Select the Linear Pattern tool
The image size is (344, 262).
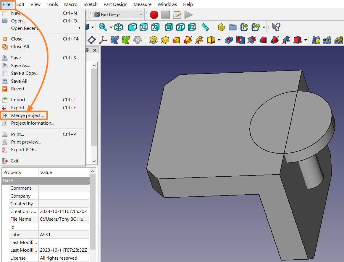click(327, 40)
